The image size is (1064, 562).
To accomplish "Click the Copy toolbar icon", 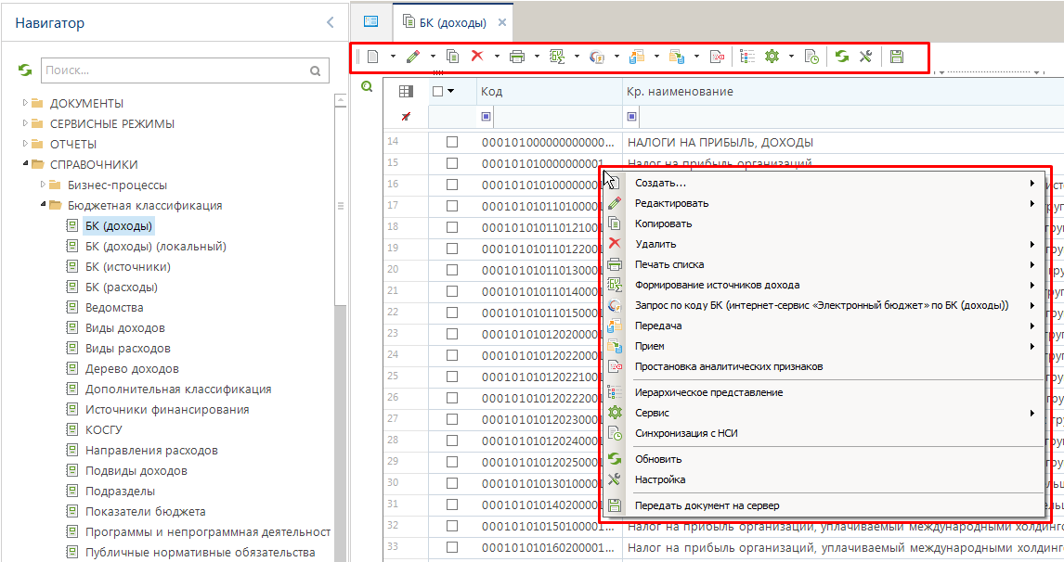I will [452, 57].
